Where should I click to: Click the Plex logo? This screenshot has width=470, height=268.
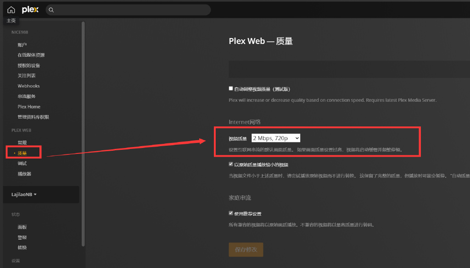click(x=30, y=10)
